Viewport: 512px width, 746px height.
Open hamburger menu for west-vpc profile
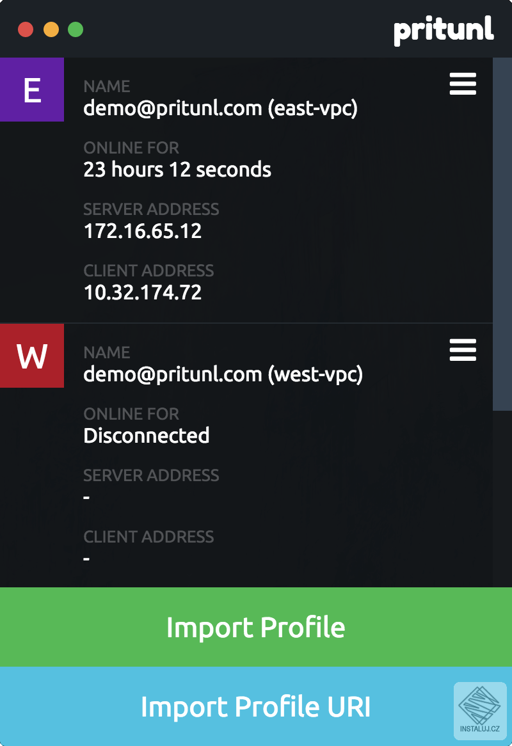click(x=463, y=350)
